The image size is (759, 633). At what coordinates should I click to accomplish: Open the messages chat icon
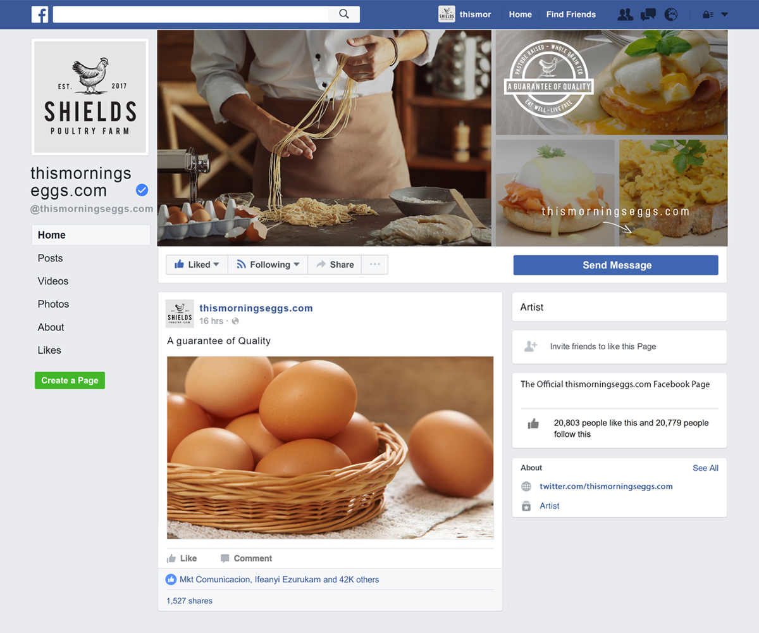(648, 15)
